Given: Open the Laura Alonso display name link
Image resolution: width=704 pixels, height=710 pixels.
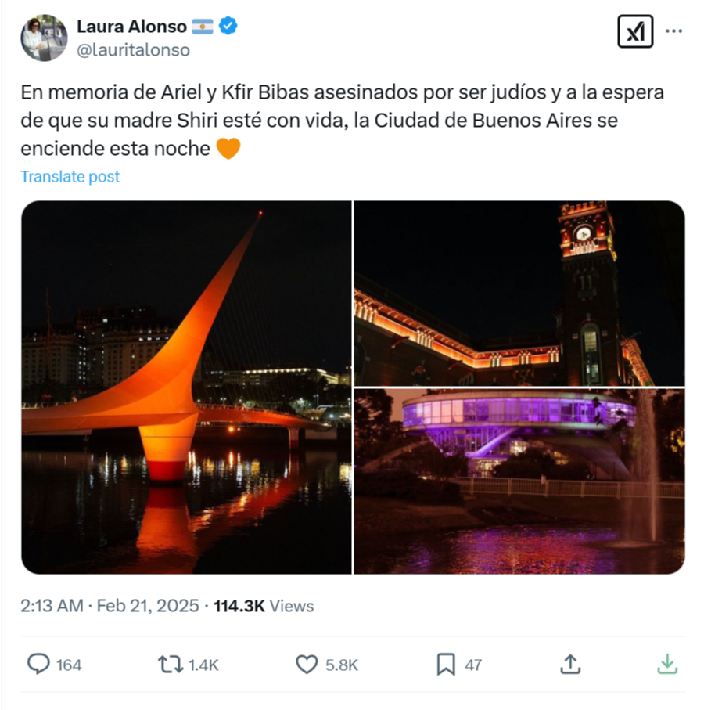Looking at the screenshot, I should [x=131, y=27].
